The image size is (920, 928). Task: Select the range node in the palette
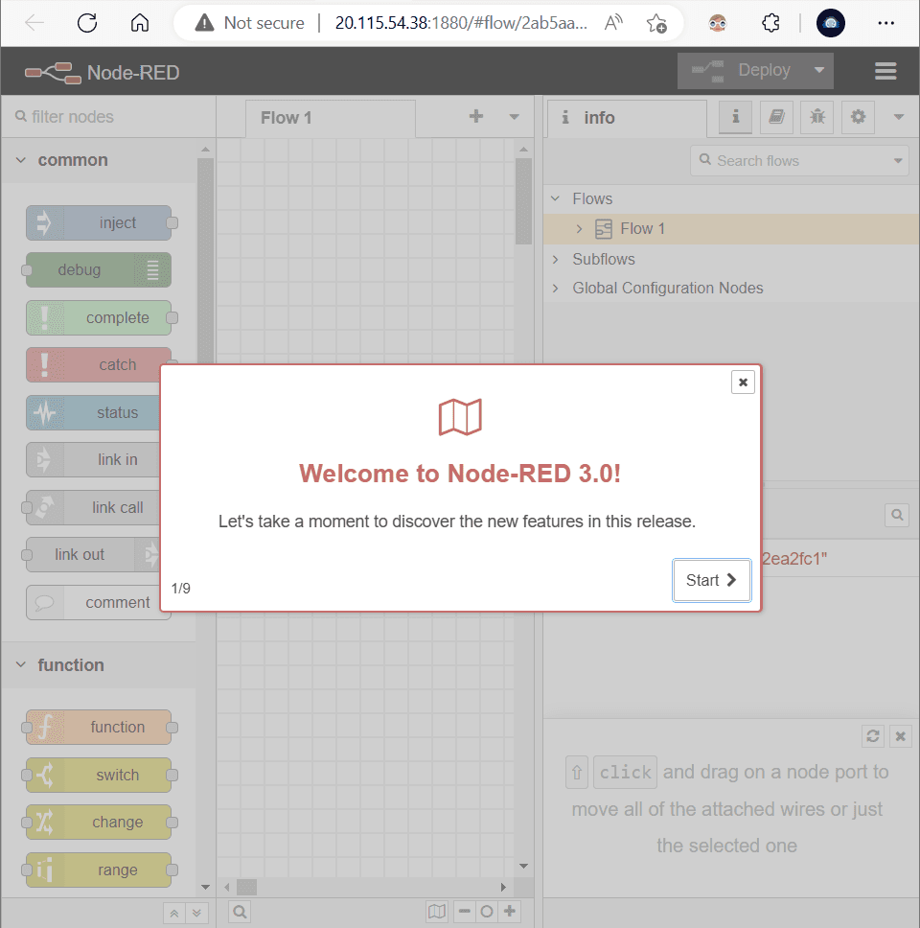tap(99, 870)
